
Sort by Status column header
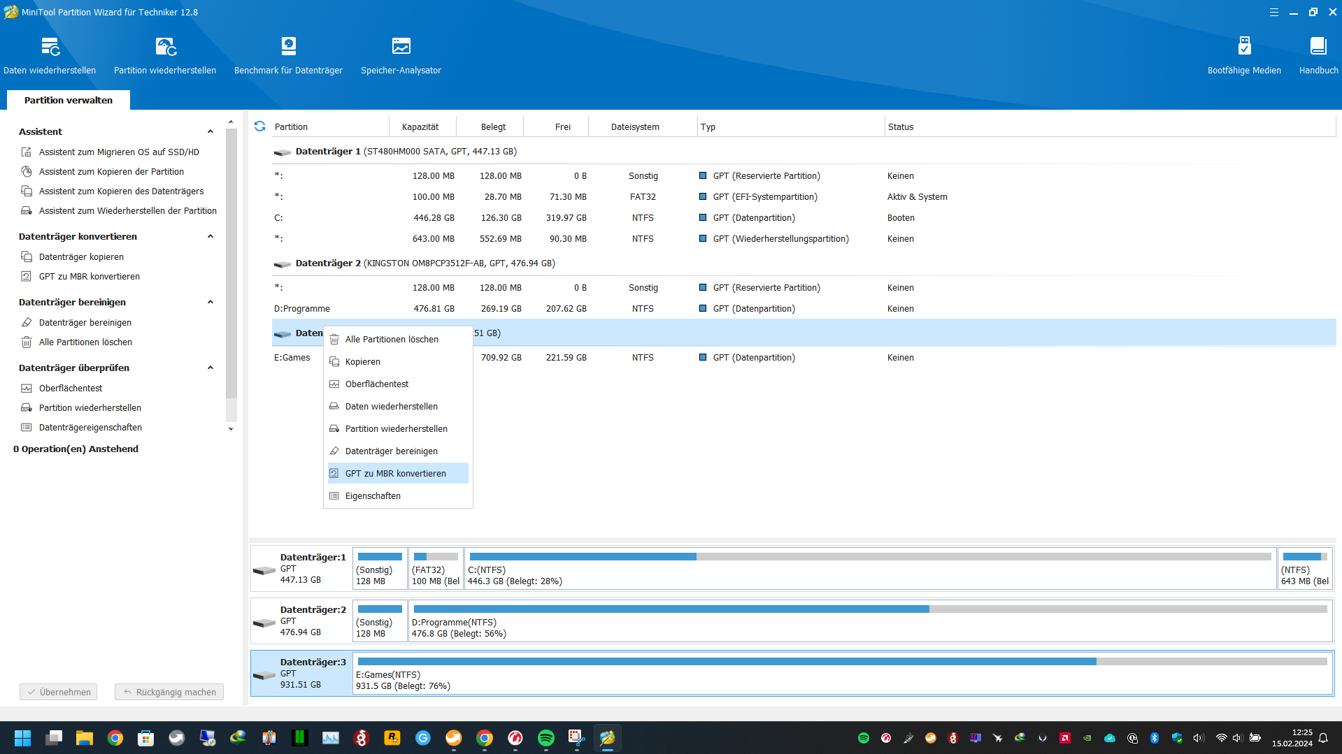pos(1111,126)
